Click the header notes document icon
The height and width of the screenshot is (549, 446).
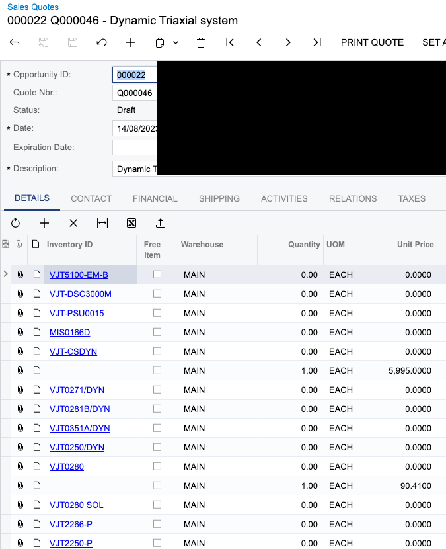click(x=36, y=244)
